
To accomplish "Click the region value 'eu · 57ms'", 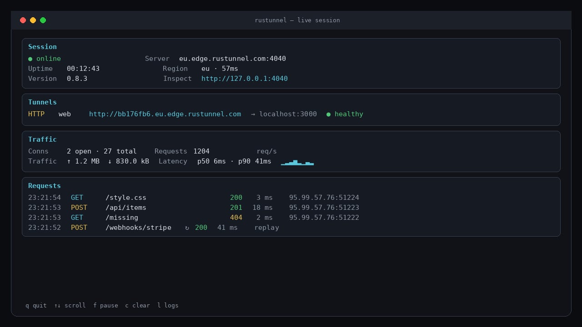I will 220,69.
